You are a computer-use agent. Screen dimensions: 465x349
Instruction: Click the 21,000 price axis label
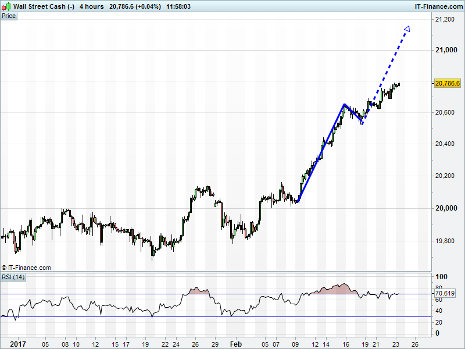click(446, 50)
